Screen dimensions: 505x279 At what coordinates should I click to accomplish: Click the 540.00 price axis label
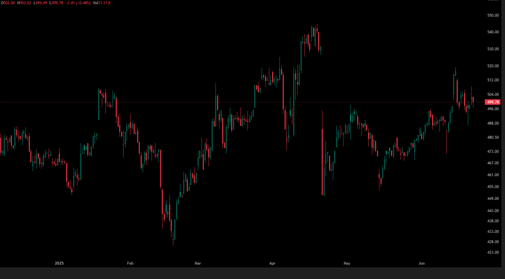click(493, 32)
